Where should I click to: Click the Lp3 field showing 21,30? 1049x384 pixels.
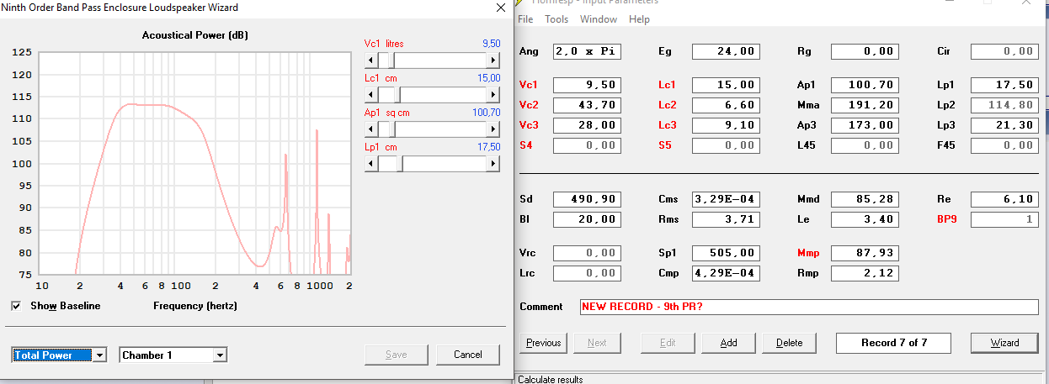[x=1004, y=125]
